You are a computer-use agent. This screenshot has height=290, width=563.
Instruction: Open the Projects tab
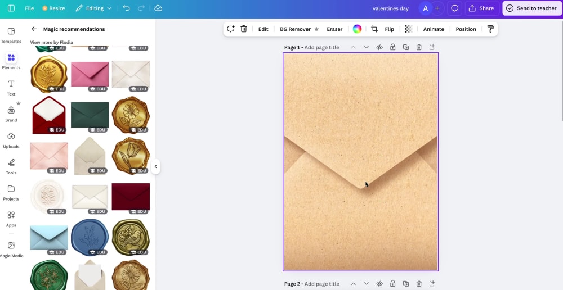pos(11,193)
